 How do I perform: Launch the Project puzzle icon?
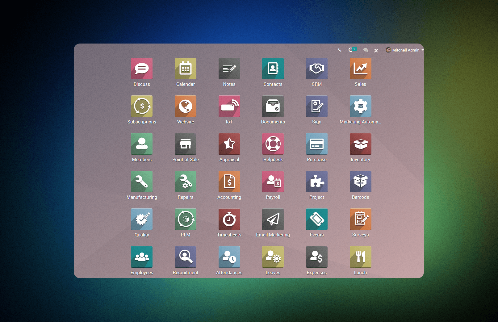pos(317,182)
